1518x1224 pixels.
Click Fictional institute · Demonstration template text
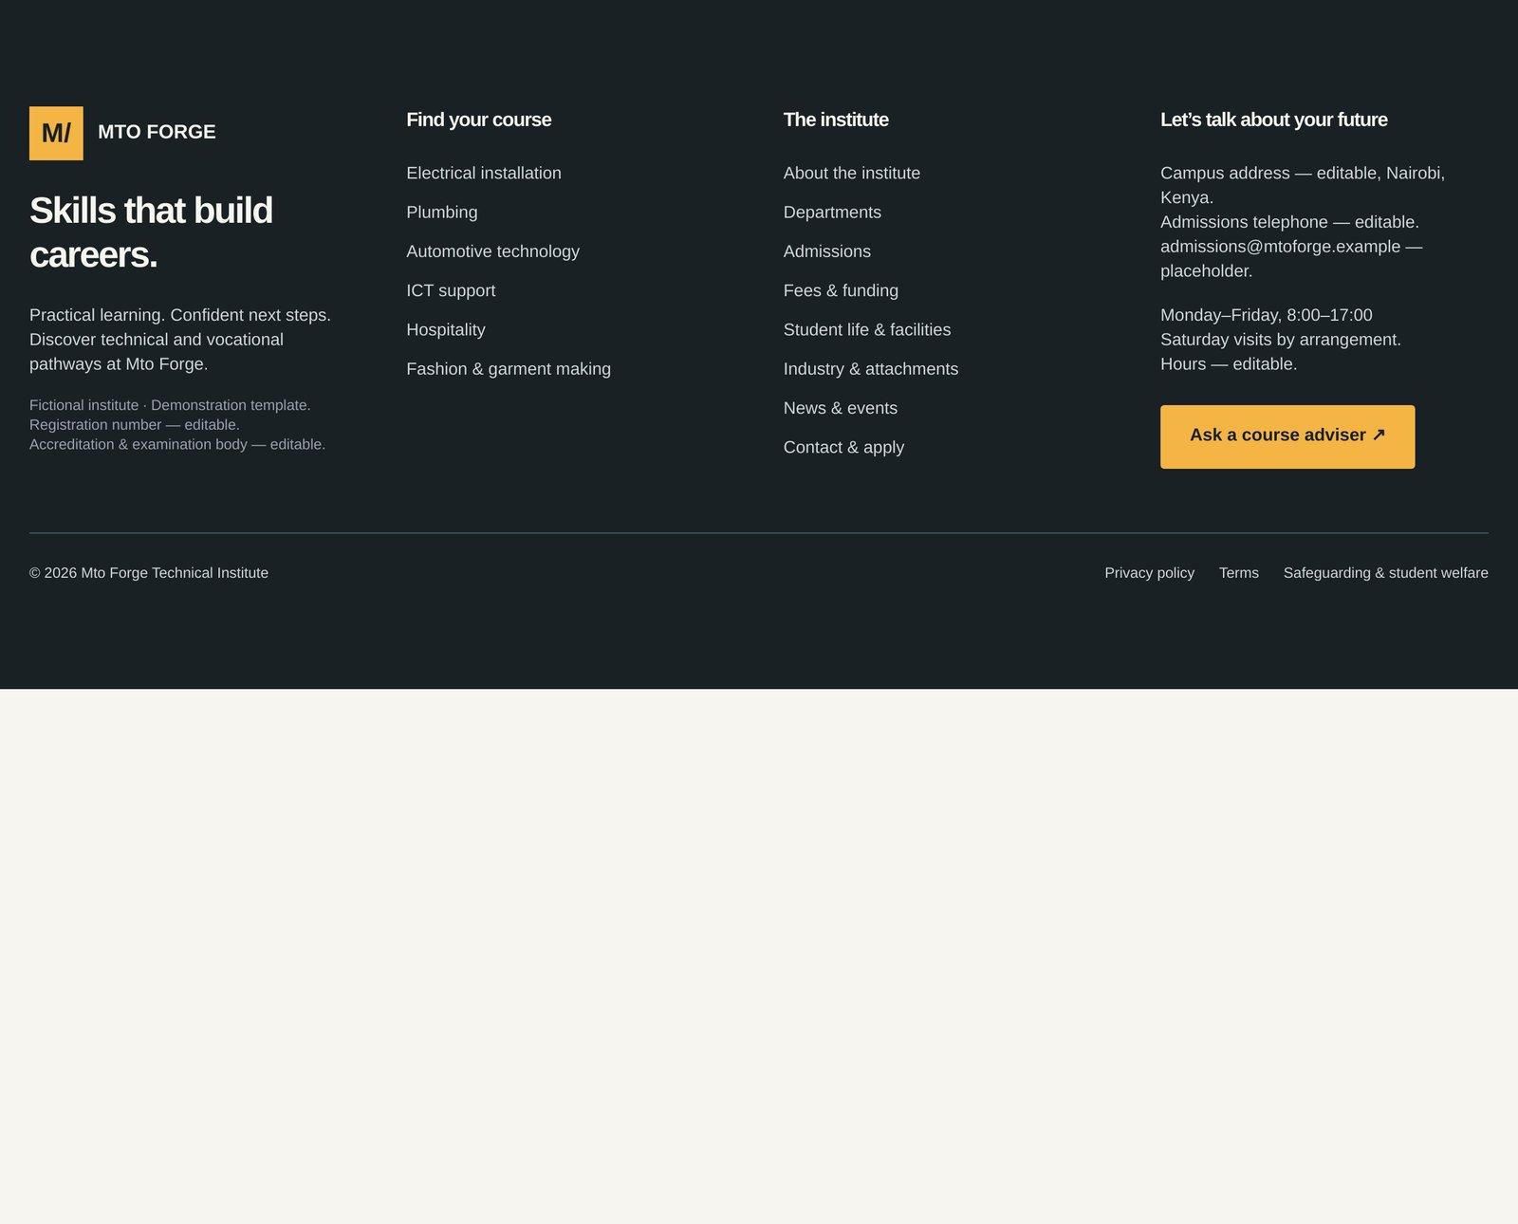point(170,405)
